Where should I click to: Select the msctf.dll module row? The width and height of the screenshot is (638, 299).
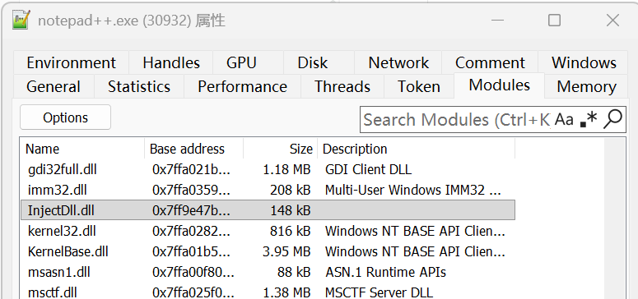click(268, 292)
